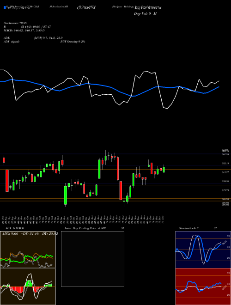The image size is (231, 305).
Task: Click the "Intra Day Trading Price & MR" title
Action: tap(85, 228)
